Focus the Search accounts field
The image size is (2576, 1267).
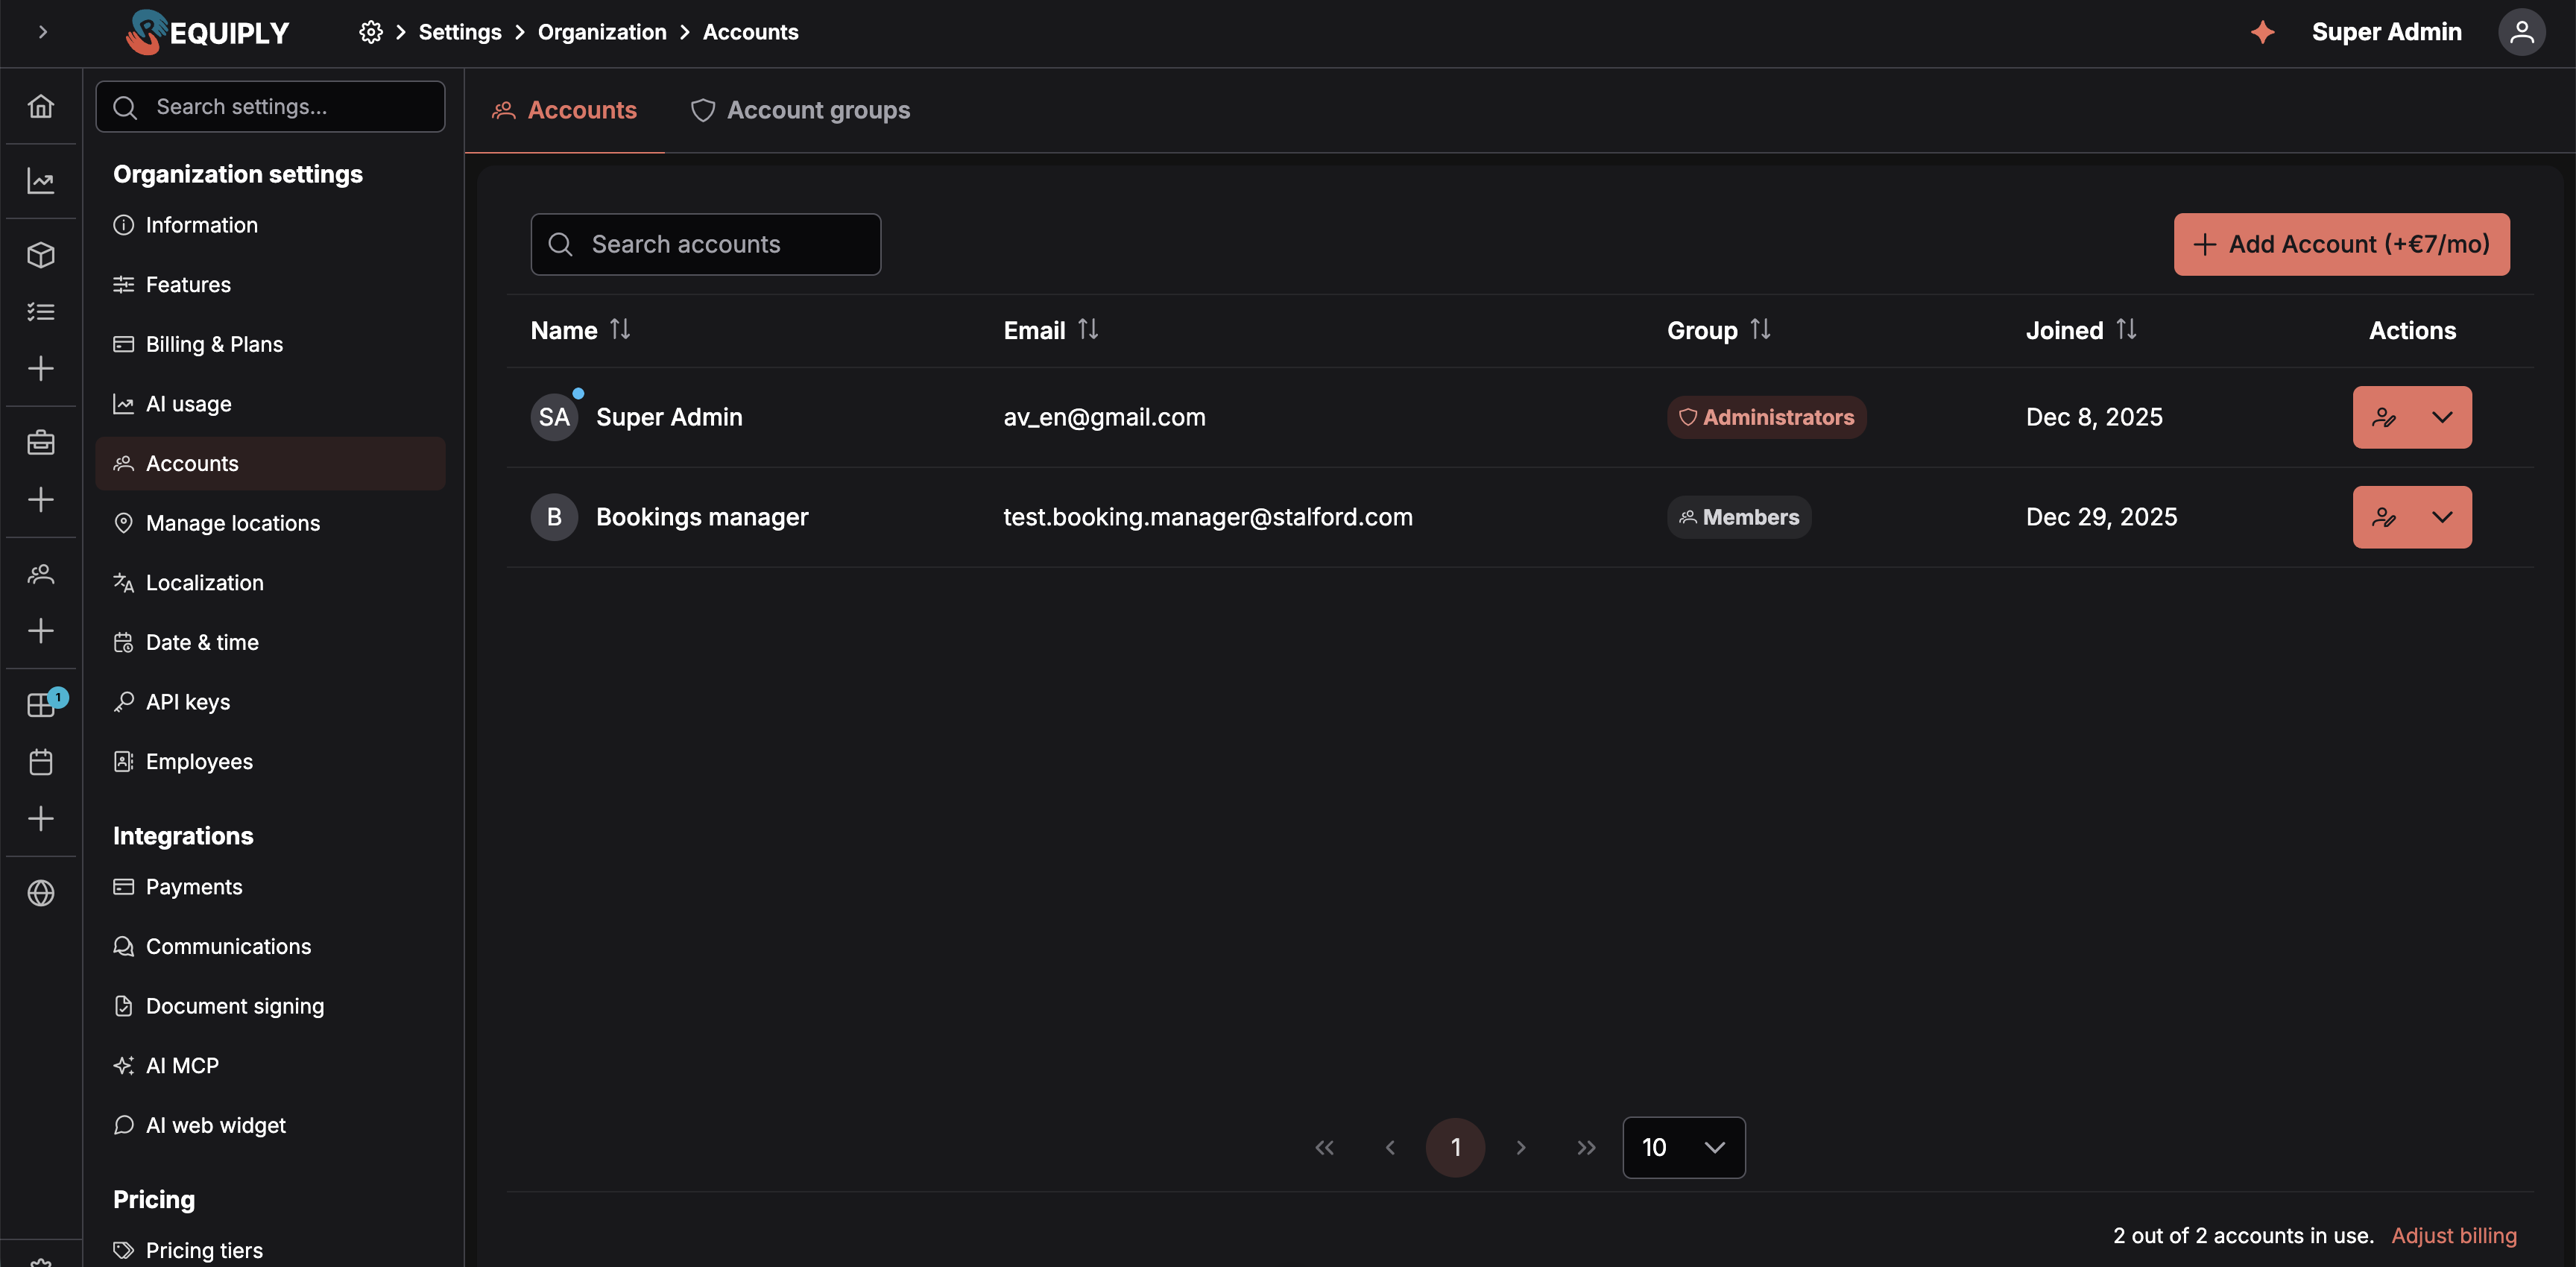tap(706, 244)
